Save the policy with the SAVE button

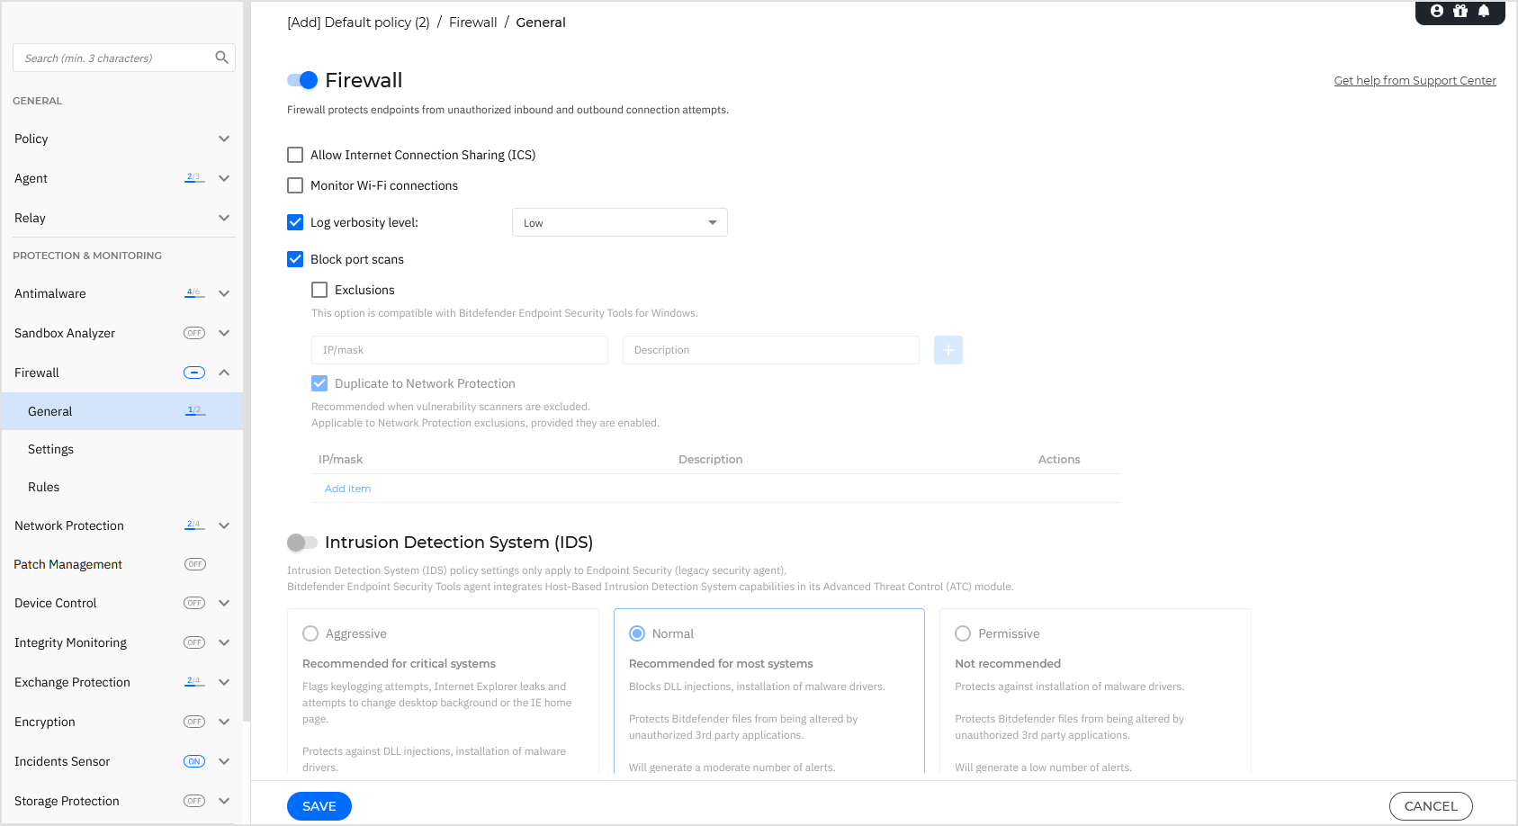pyautogui.click(x=319, y=806)
